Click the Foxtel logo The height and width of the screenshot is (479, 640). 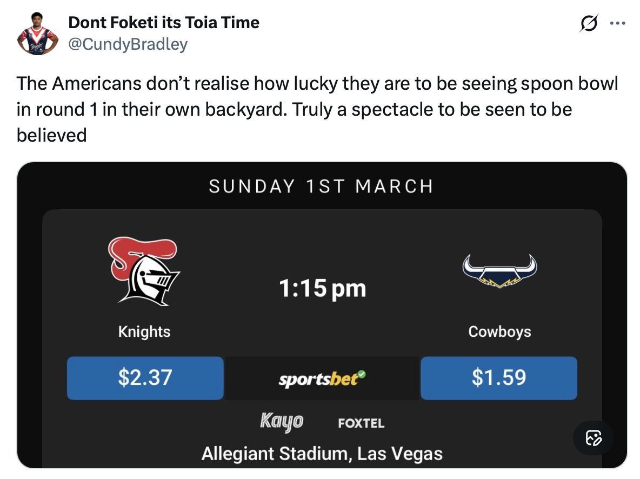pos(361,423)
